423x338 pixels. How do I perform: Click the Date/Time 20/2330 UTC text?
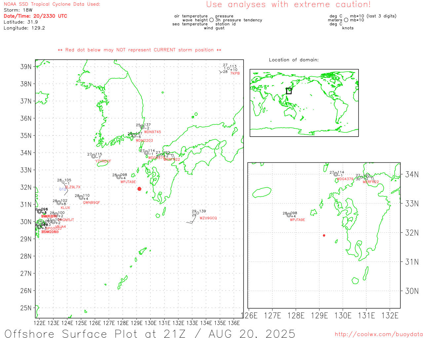coord(35,16)
